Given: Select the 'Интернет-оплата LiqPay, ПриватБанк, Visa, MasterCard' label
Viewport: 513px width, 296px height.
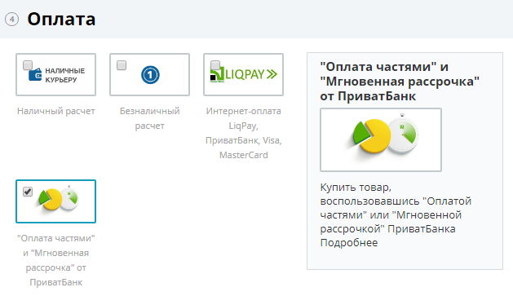Looking at the screenshot, I should [x=243, y=133].
